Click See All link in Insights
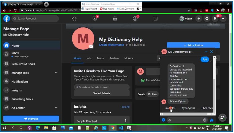 126,107
